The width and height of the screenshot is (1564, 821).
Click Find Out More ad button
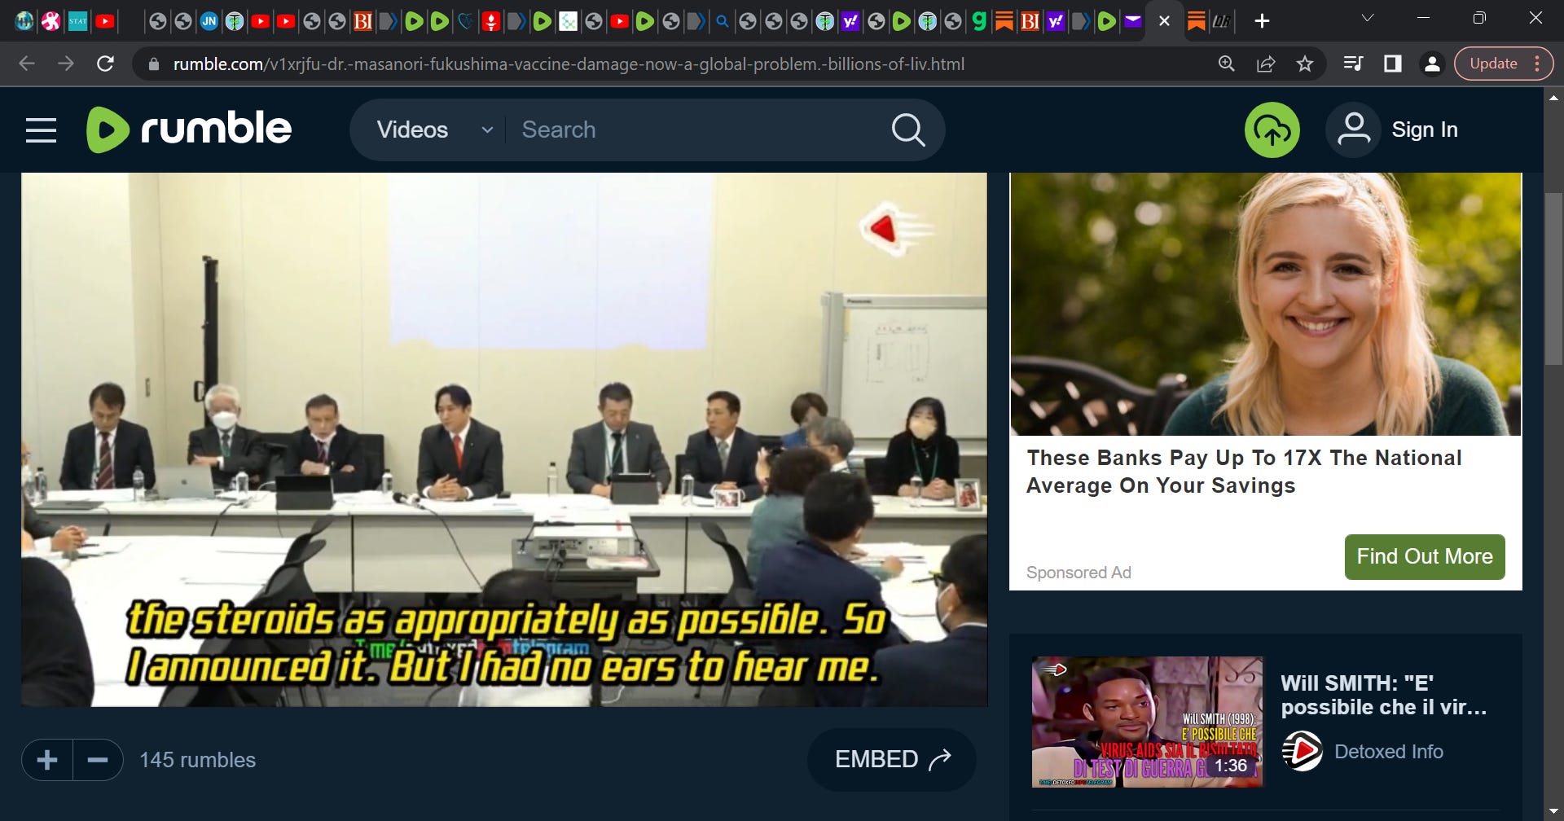1424,556
